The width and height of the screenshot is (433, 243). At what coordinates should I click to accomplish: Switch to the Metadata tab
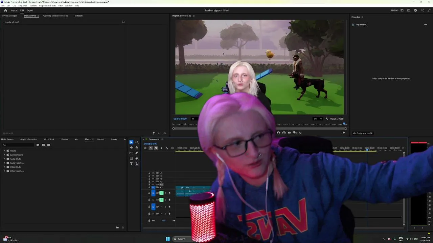pos(78,16)
